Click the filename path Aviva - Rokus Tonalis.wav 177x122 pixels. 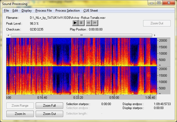point(67,18)
